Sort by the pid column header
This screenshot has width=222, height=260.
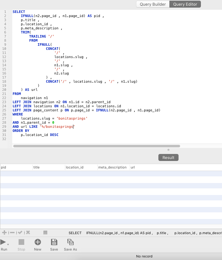(16, 167)
